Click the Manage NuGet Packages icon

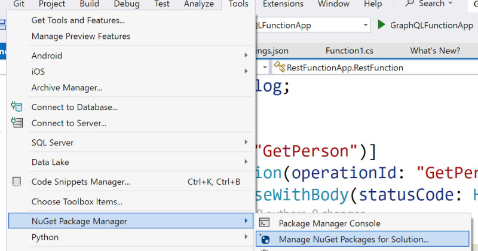pos(265,240)
